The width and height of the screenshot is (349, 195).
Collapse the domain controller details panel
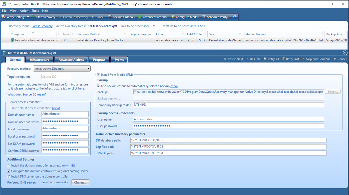pyautogui.click(x=345, y=53)
